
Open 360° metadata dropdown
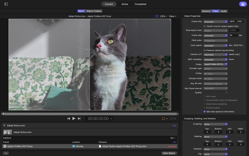pos(215,60)
